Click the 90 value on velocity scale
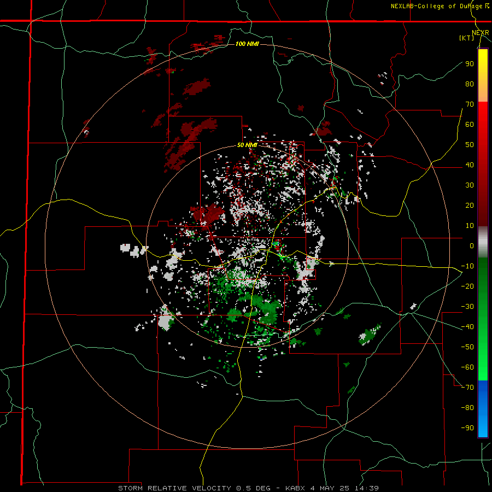This screenshot has height=492, width=492. click(x=470, y=64)
